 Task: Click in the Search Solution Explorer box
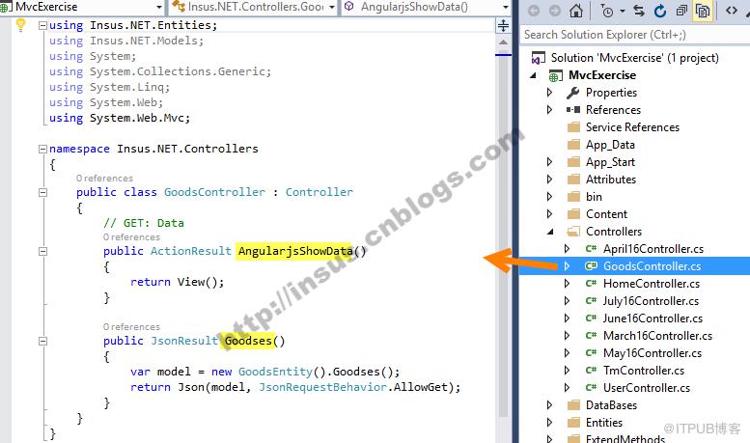[635, 35]
